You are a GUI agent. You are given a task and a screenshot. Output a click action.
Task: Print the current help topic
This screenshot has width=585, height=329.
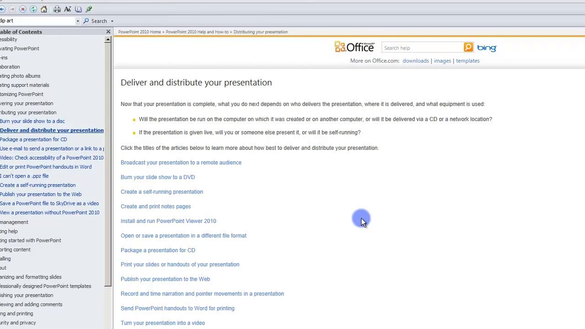[x=57, y=9]
